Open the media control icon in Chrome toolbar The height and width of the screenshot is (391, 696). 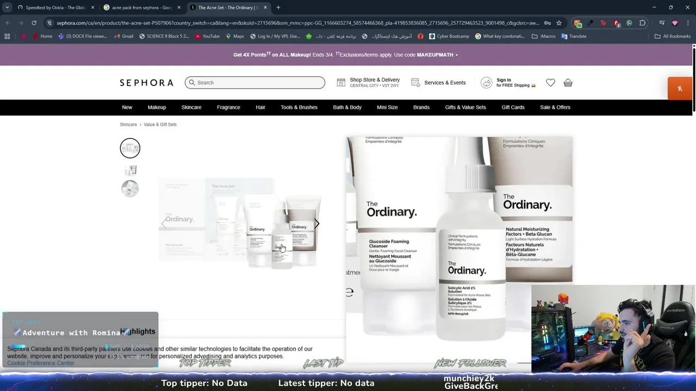(662, 23)
